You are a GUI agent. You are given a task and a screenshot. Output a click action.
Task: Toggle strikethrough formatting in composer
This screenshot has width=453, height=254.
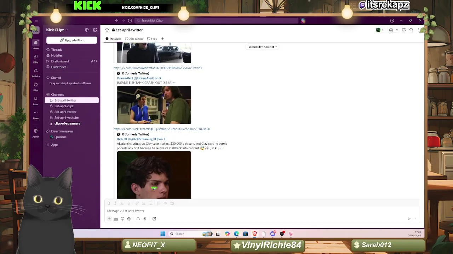129,203
